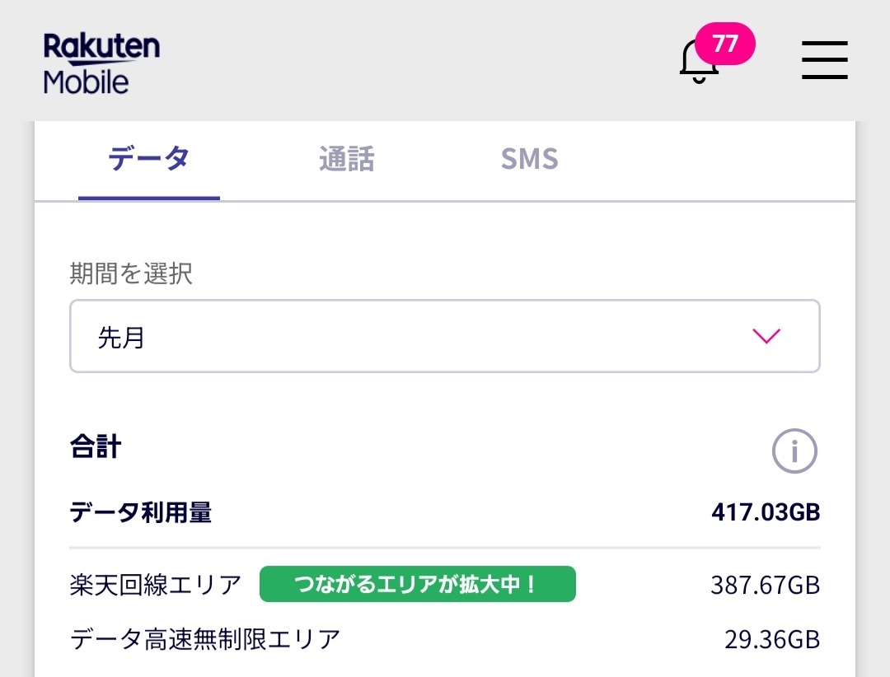Show info for the 合計 section

(794, 451)
